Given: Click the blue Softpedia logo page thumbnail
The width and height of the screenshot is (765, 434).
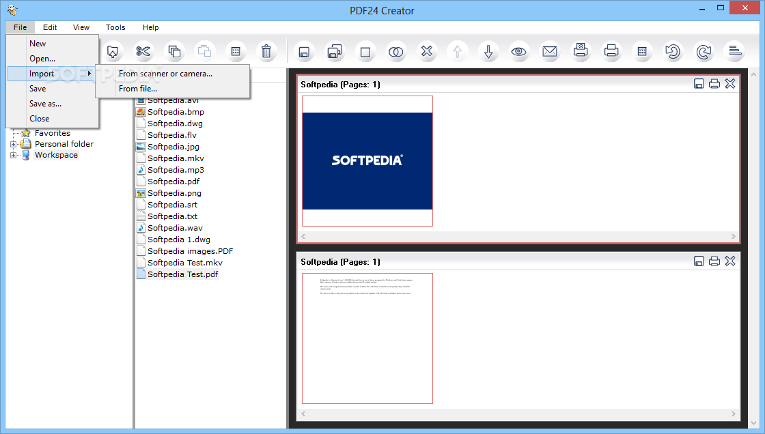Looking at the screenshot, I should click(367, 161).
